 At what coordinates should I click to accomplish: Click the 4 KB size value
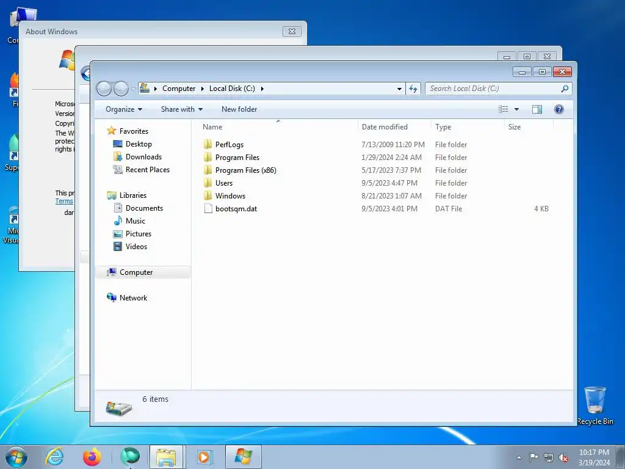click(x=541, y=209)
